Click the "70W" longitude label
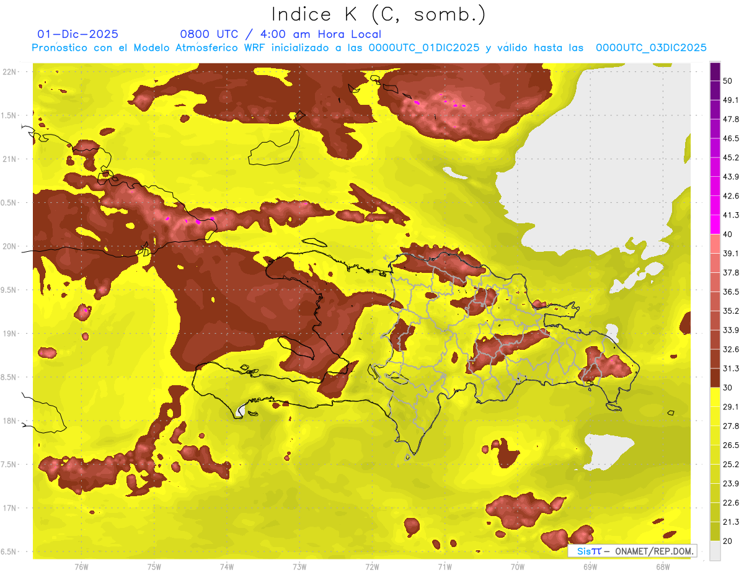This screenshot has height=575, width=744. 518,568
